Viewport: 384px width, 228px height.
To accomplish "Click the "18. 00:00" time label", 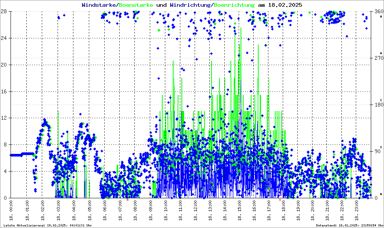I will pos(11,211).
